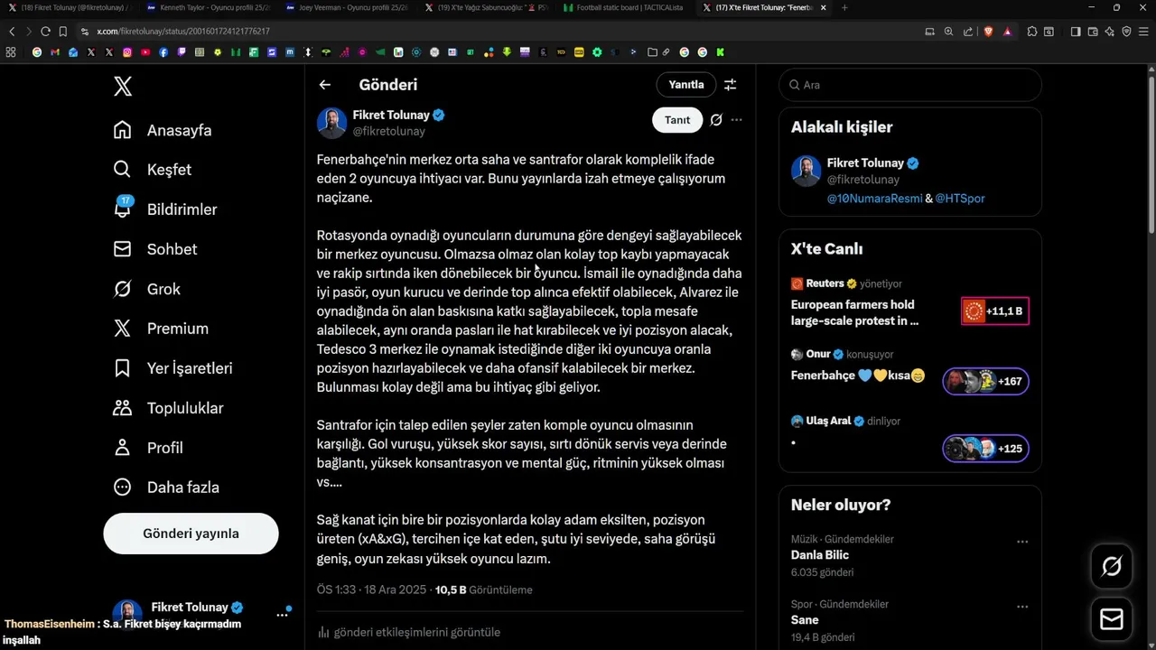Open Sohbet messages
The image size is (1156, 650).
(154, 249)
